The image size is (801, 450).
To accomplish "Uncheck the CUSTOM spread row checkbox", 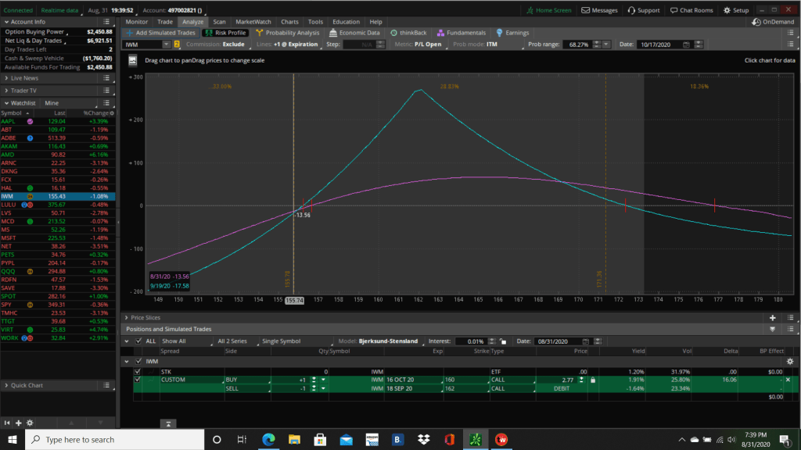I will (x=138, y=380).
